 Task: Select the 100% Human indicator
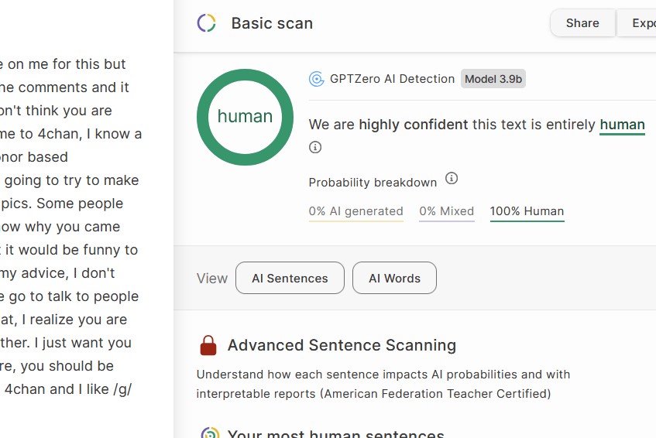click(527, 211)
